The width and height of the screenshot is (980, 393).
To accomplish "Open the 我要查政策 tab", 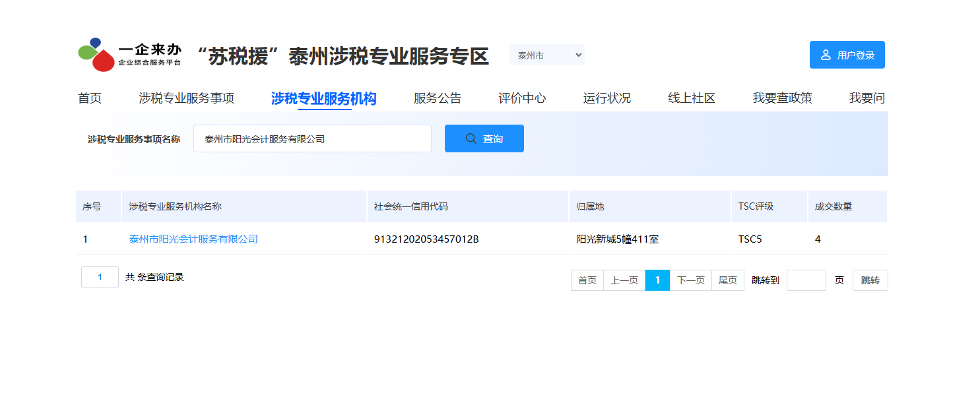I will (x=783, y=98).
